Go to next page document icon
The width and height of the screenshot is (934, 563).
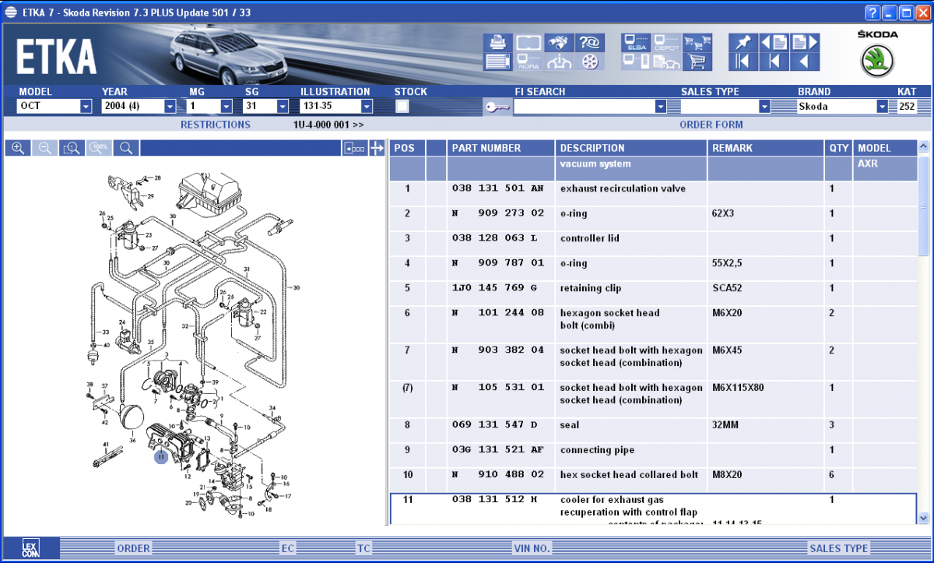[805, 43]
